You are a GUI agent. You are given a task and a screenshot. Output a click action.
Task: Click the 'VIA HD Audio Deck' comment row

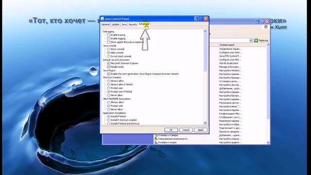[x=229, y=63]
